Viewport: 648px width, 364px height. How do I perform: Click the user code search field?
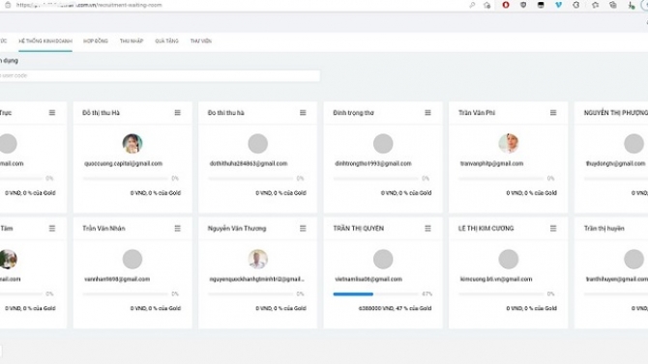160,75
